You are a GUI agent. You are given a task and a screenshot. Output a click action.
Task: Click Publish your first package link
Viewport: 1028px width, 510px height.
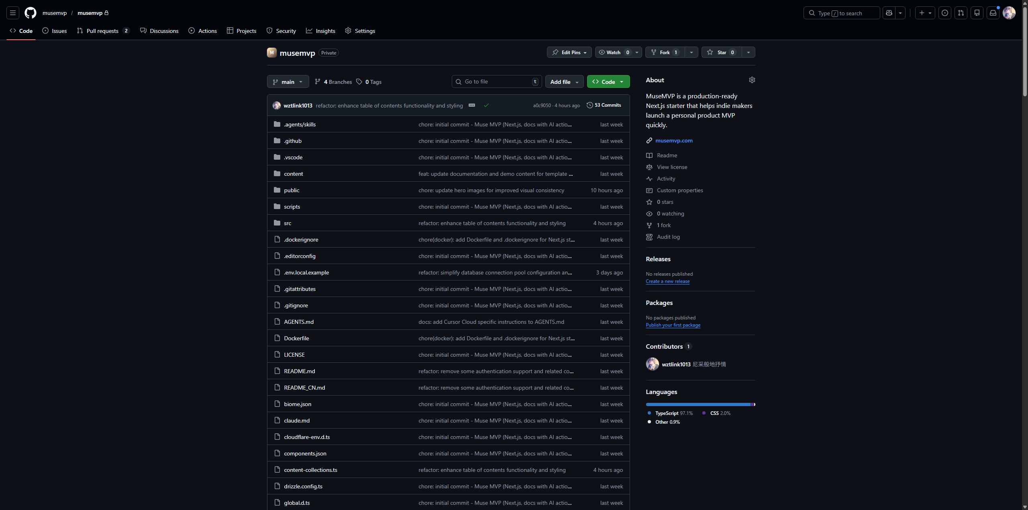pyautogui.click(x=673, y=325)
